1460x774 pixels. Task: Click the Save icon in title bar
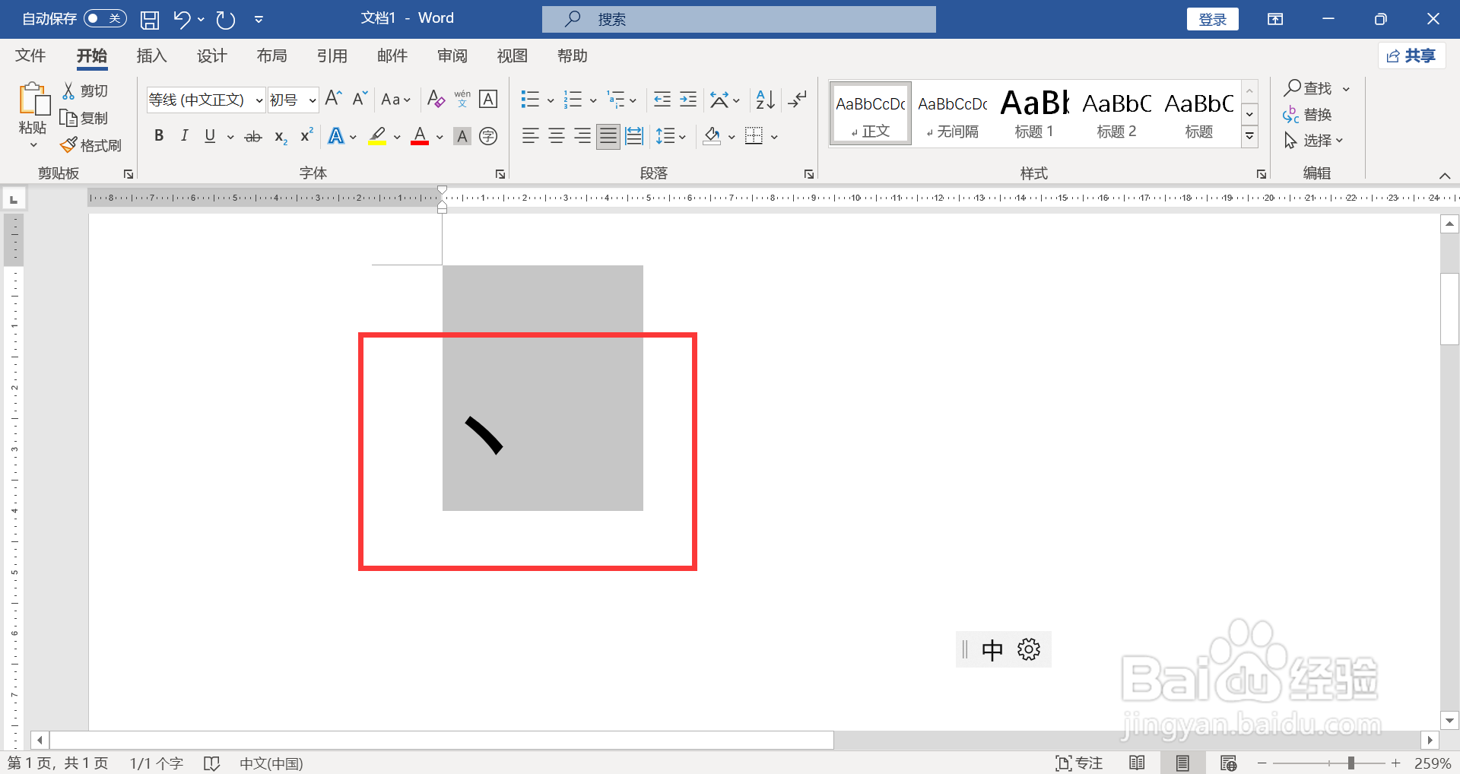[x=150, y=20]
